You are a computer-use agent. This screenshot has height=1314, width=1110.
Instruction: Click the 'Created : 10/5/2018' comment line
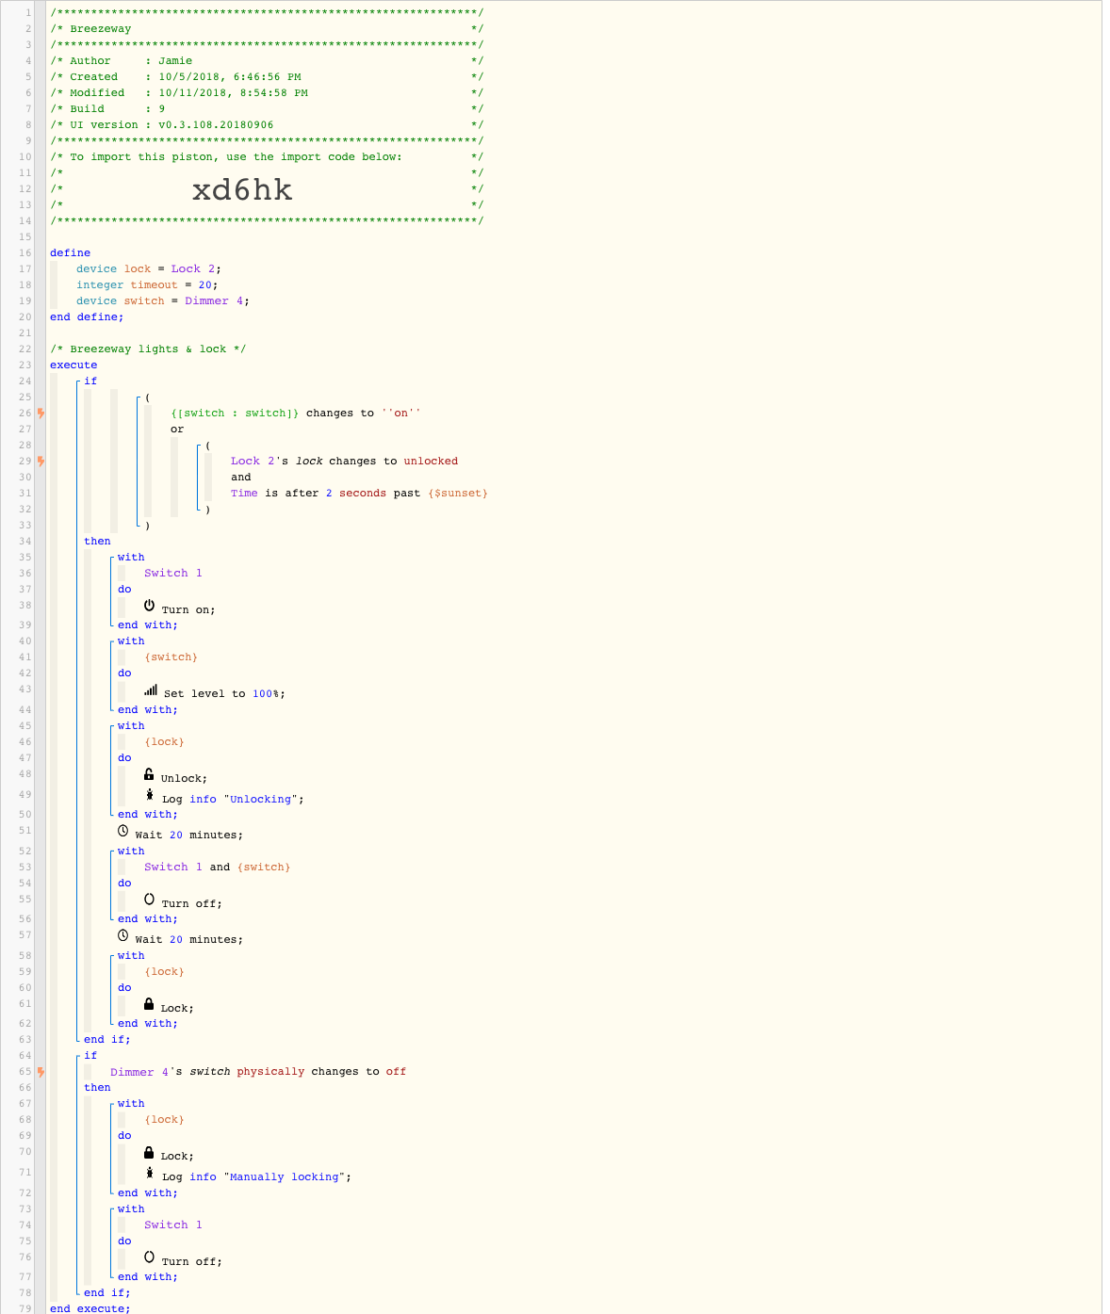click(x=267, y=76)
